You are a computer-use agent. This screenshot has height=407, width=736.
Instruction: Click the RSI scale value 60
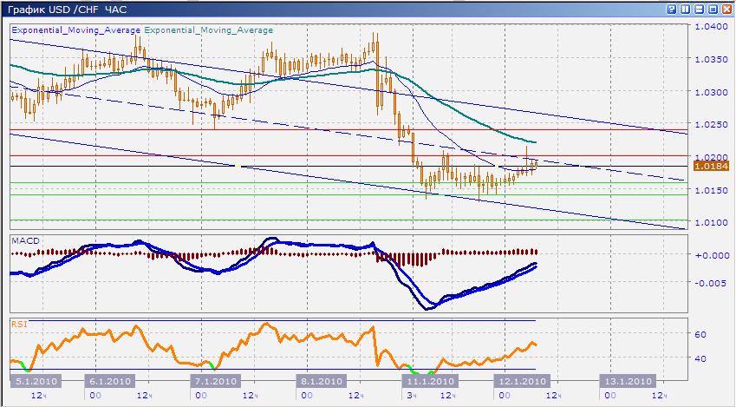[701, 334]
